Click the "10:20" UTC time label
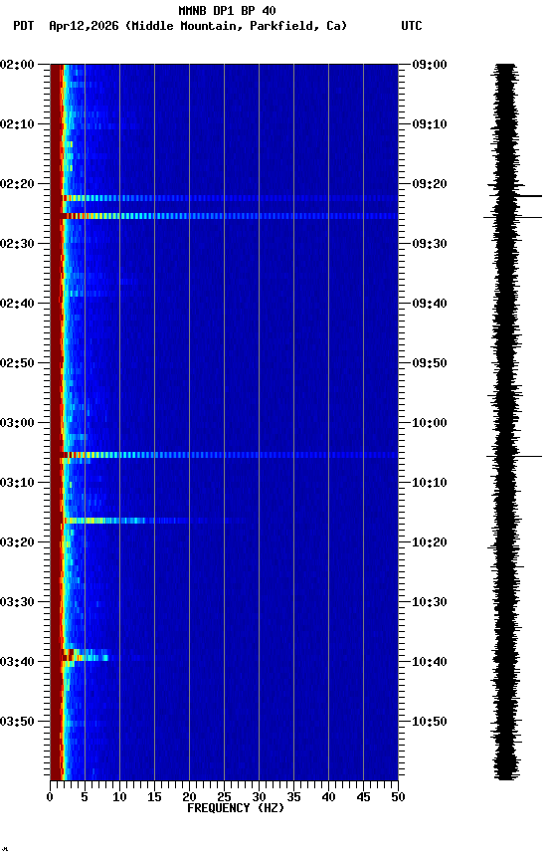The height and width of the screenshot is (860, 549). point(430,542)
